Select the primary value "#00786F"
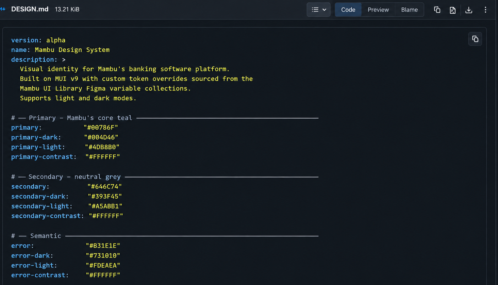This screenshot has height=285, width=498. (x=101, y=128)
